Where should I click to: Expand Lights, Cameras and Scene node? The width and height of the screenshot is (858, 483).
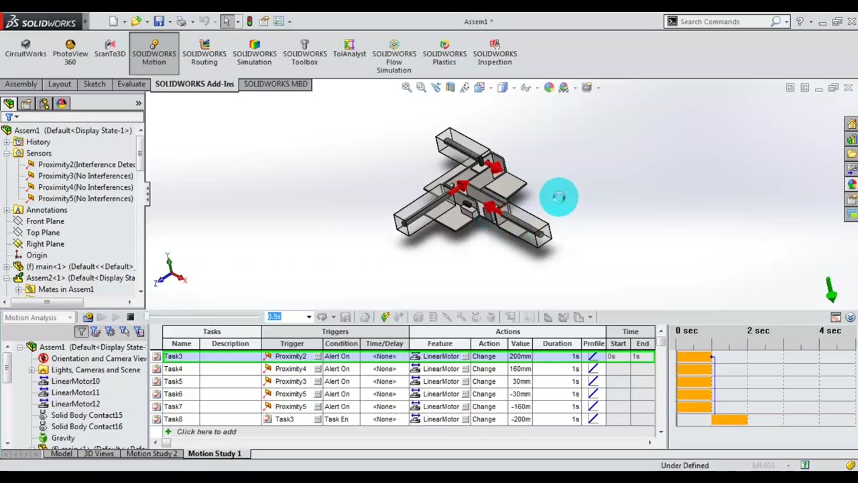32,370
